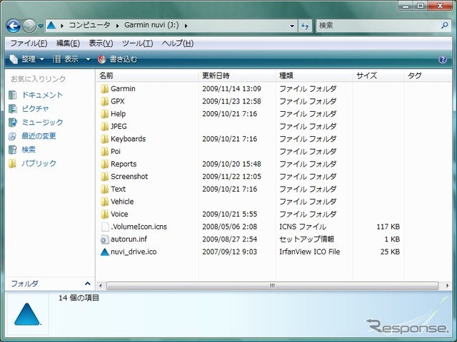
Task: Open the 表示(V) menu
Action: pos(101,43)
